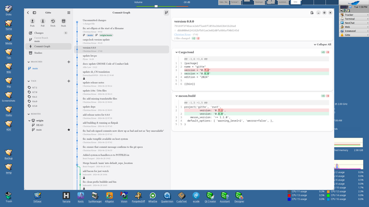369x207 pixels.
Task: Launch SVGear from the desktop
Action: pyautogui.click(x=37, y=197)
